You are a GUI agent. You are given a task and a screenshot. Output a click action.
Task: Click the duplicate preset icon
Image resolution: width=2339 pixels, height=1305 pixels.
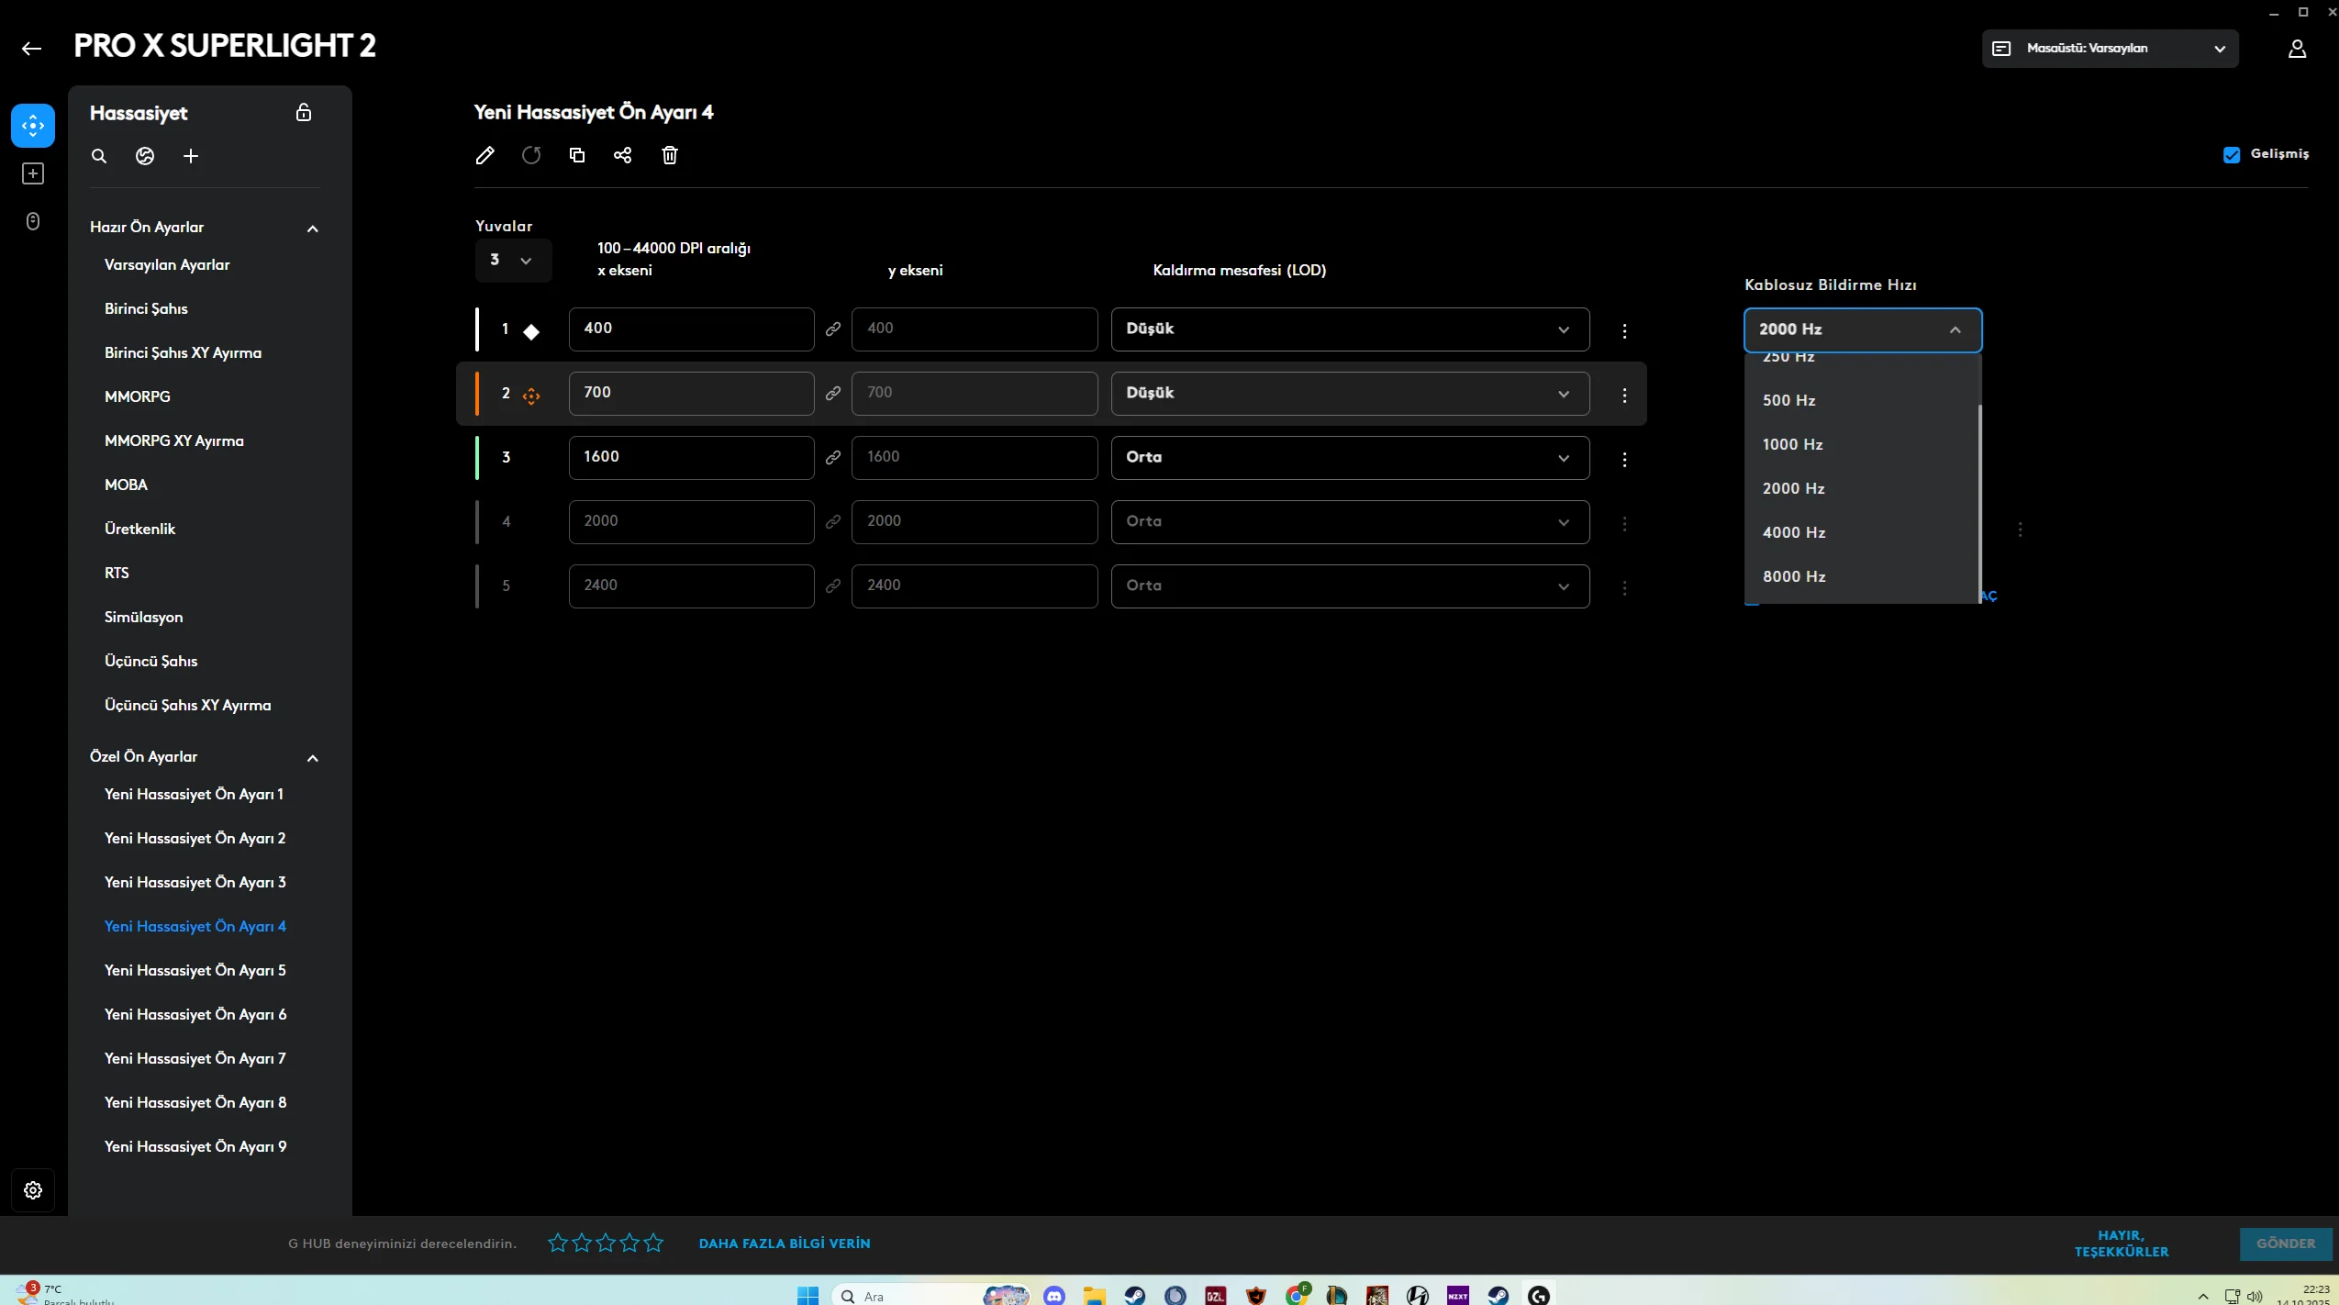click(577, 155)
